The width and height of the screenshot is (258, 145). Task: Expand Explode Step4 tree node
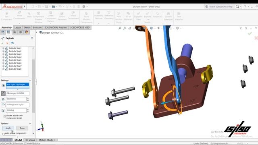click(3, 57)
